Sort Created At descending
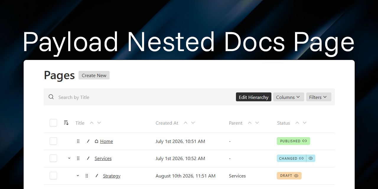378x189 pixels. (x=193, y=123)
